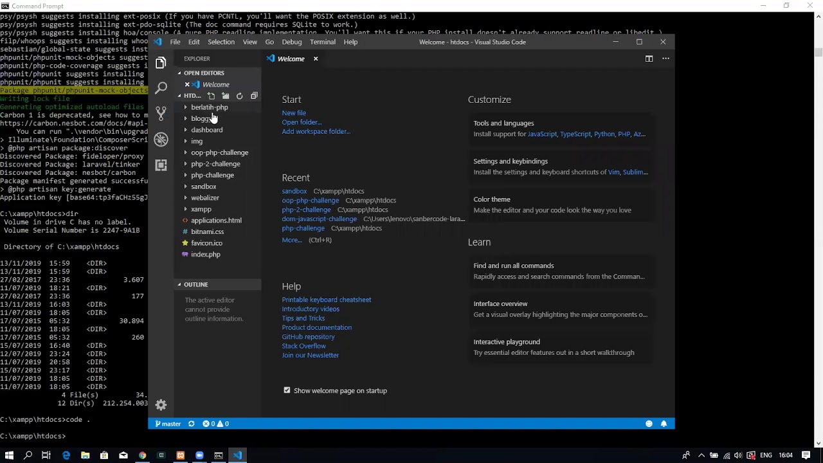Image resolution: width=823 pixels, height=463 pixels.
Task: Click the split editor icon
Action: (x=649, y=59)
